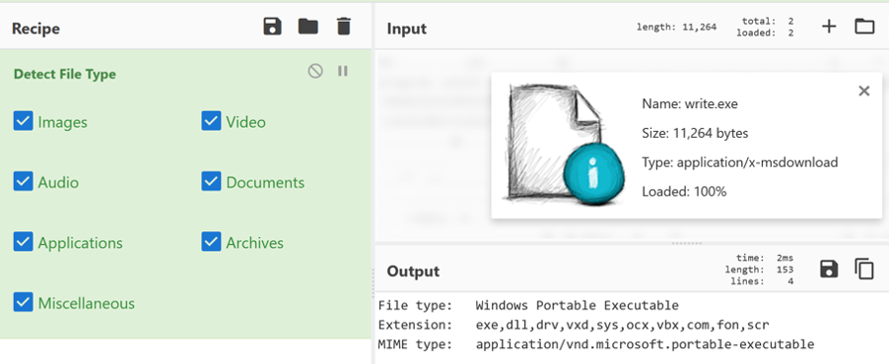Image resolution: width=889 pixels, height=364 pixels.
Task: Save the current recipe
Action: pos(273,27)
